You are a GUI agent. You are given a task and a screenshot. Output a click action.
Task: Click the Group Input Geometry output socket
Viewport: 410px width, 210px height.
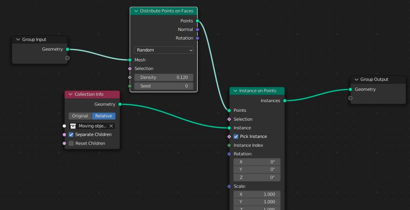pyautogui.click(x=68, y=49)
